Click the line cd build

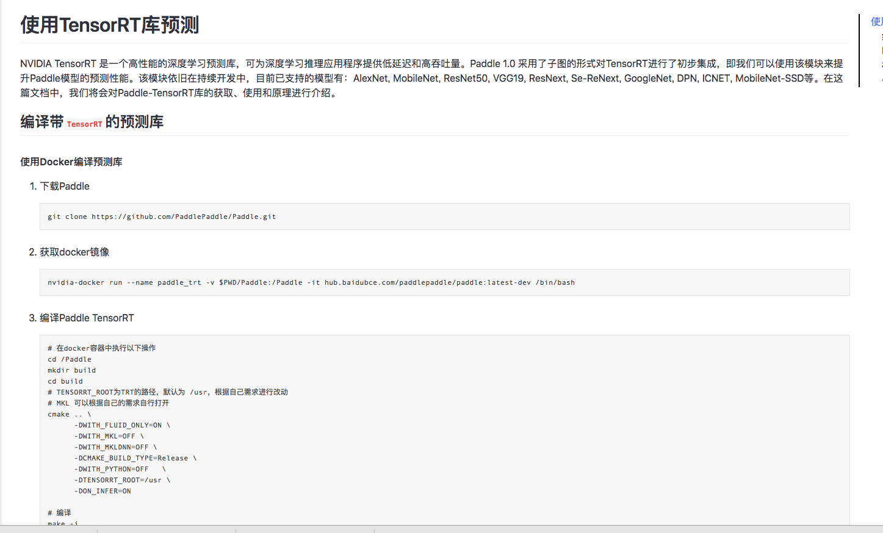click(65, 381)
